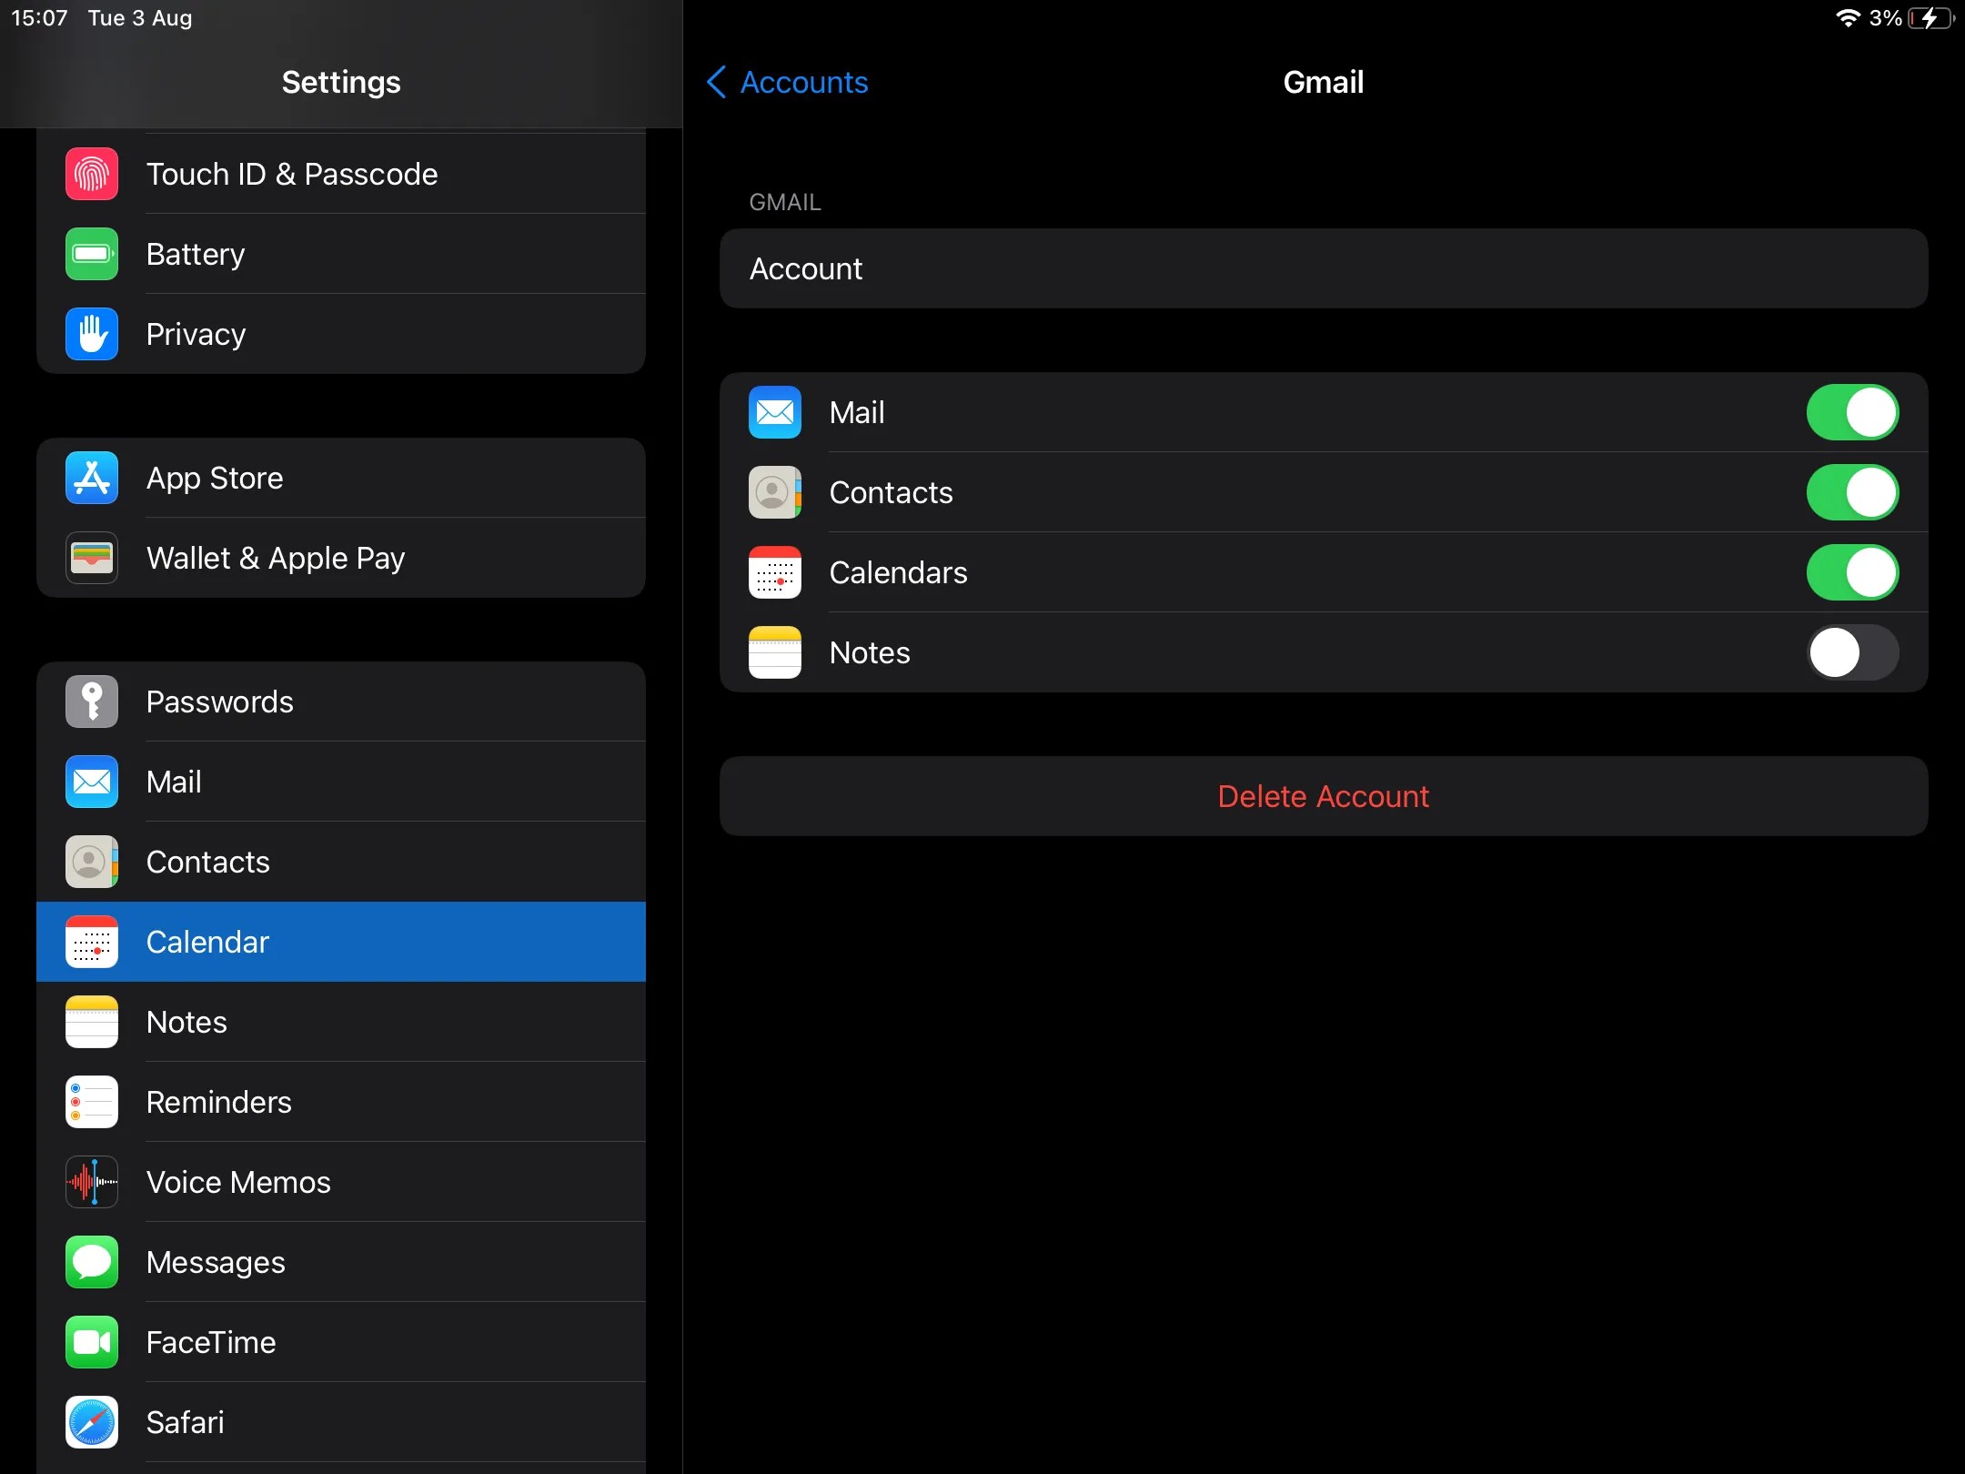
Task: Tap the Privacy hand icon
Action: coord(92,334)
